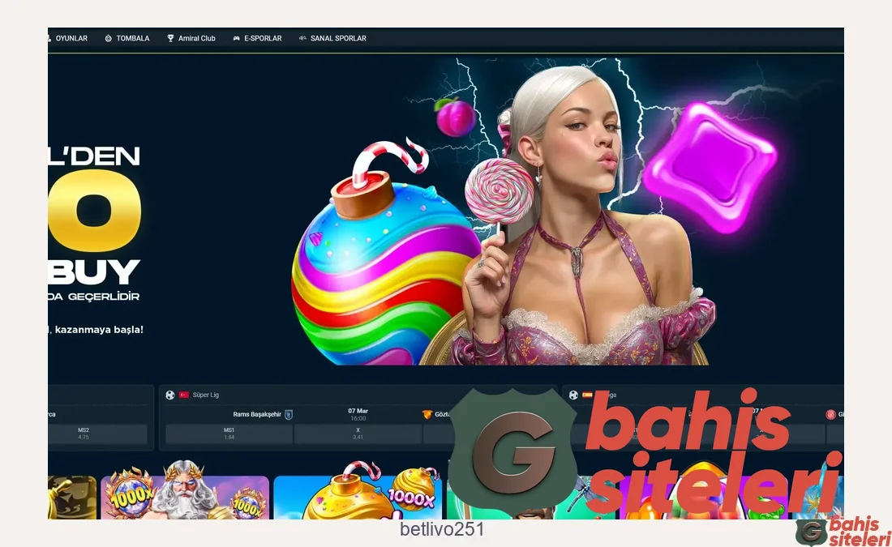Click the Rams Başakşehir team crest
The image size is (892, 547).
[289, 414]
